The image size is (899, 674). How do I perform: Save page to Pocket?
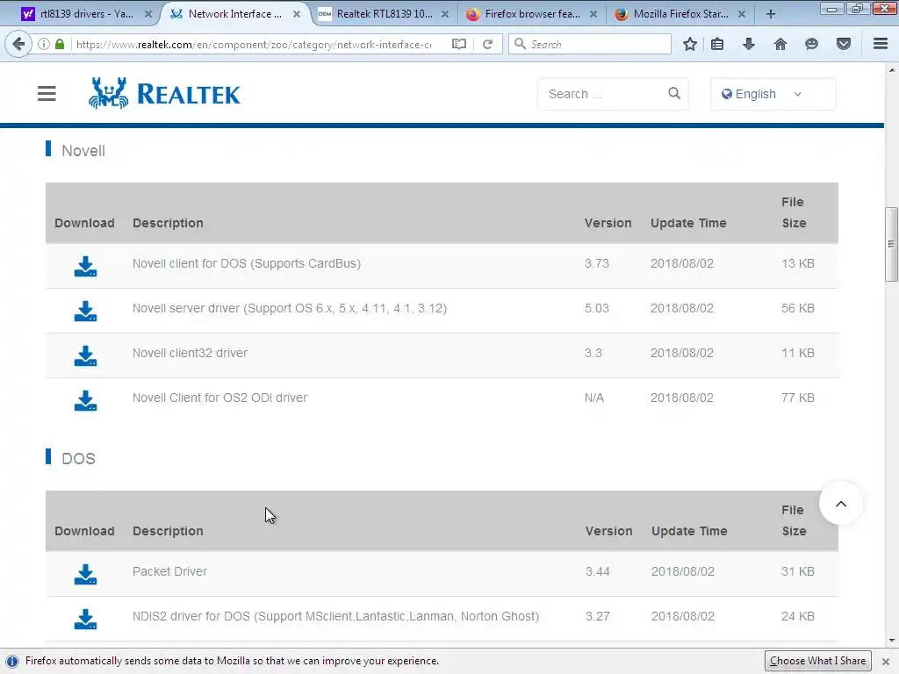[x=844, y=44]
